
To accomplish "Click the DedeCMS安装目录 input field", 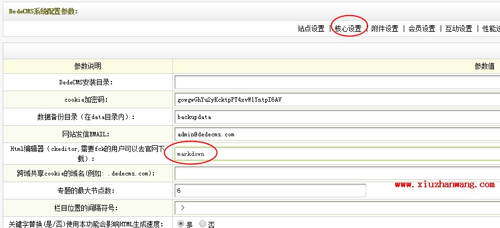I will coord(336,82).
